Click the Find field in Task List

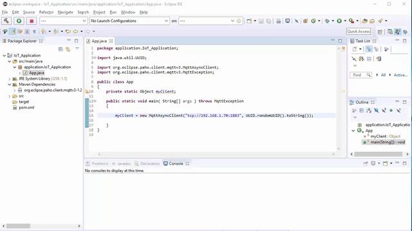tap(360, 75)
